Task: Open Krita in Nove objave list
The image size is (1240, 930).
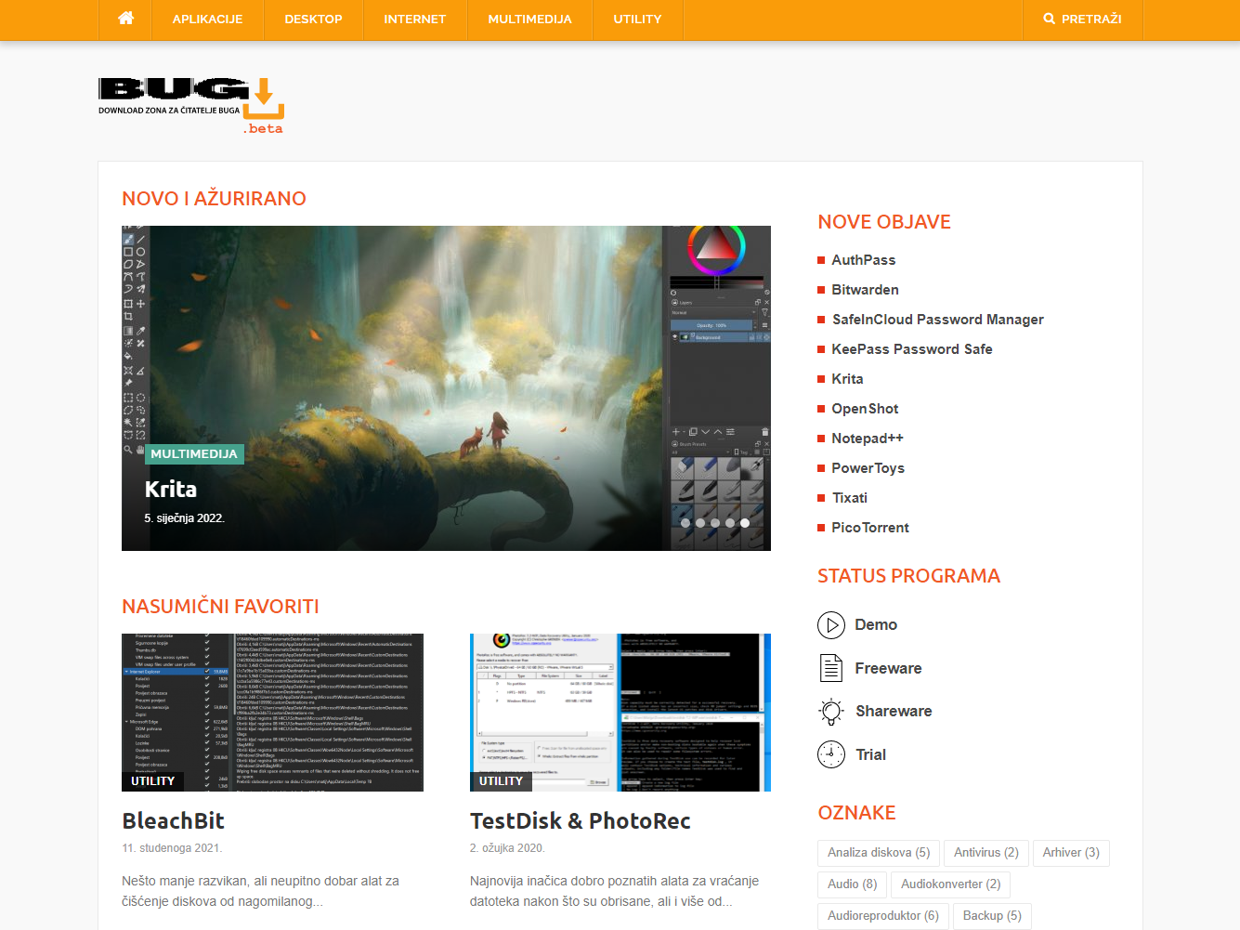Action: coord(847,379)
